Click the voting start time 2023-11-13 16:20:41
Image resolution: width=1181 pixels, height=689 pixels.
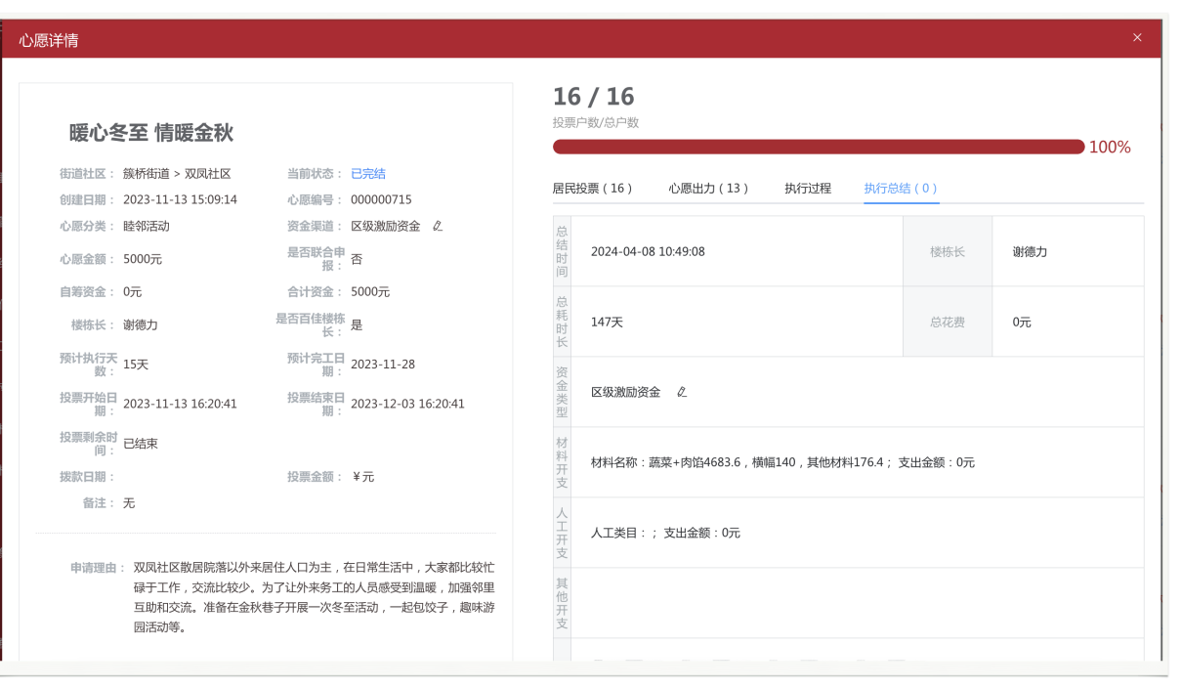180,404
